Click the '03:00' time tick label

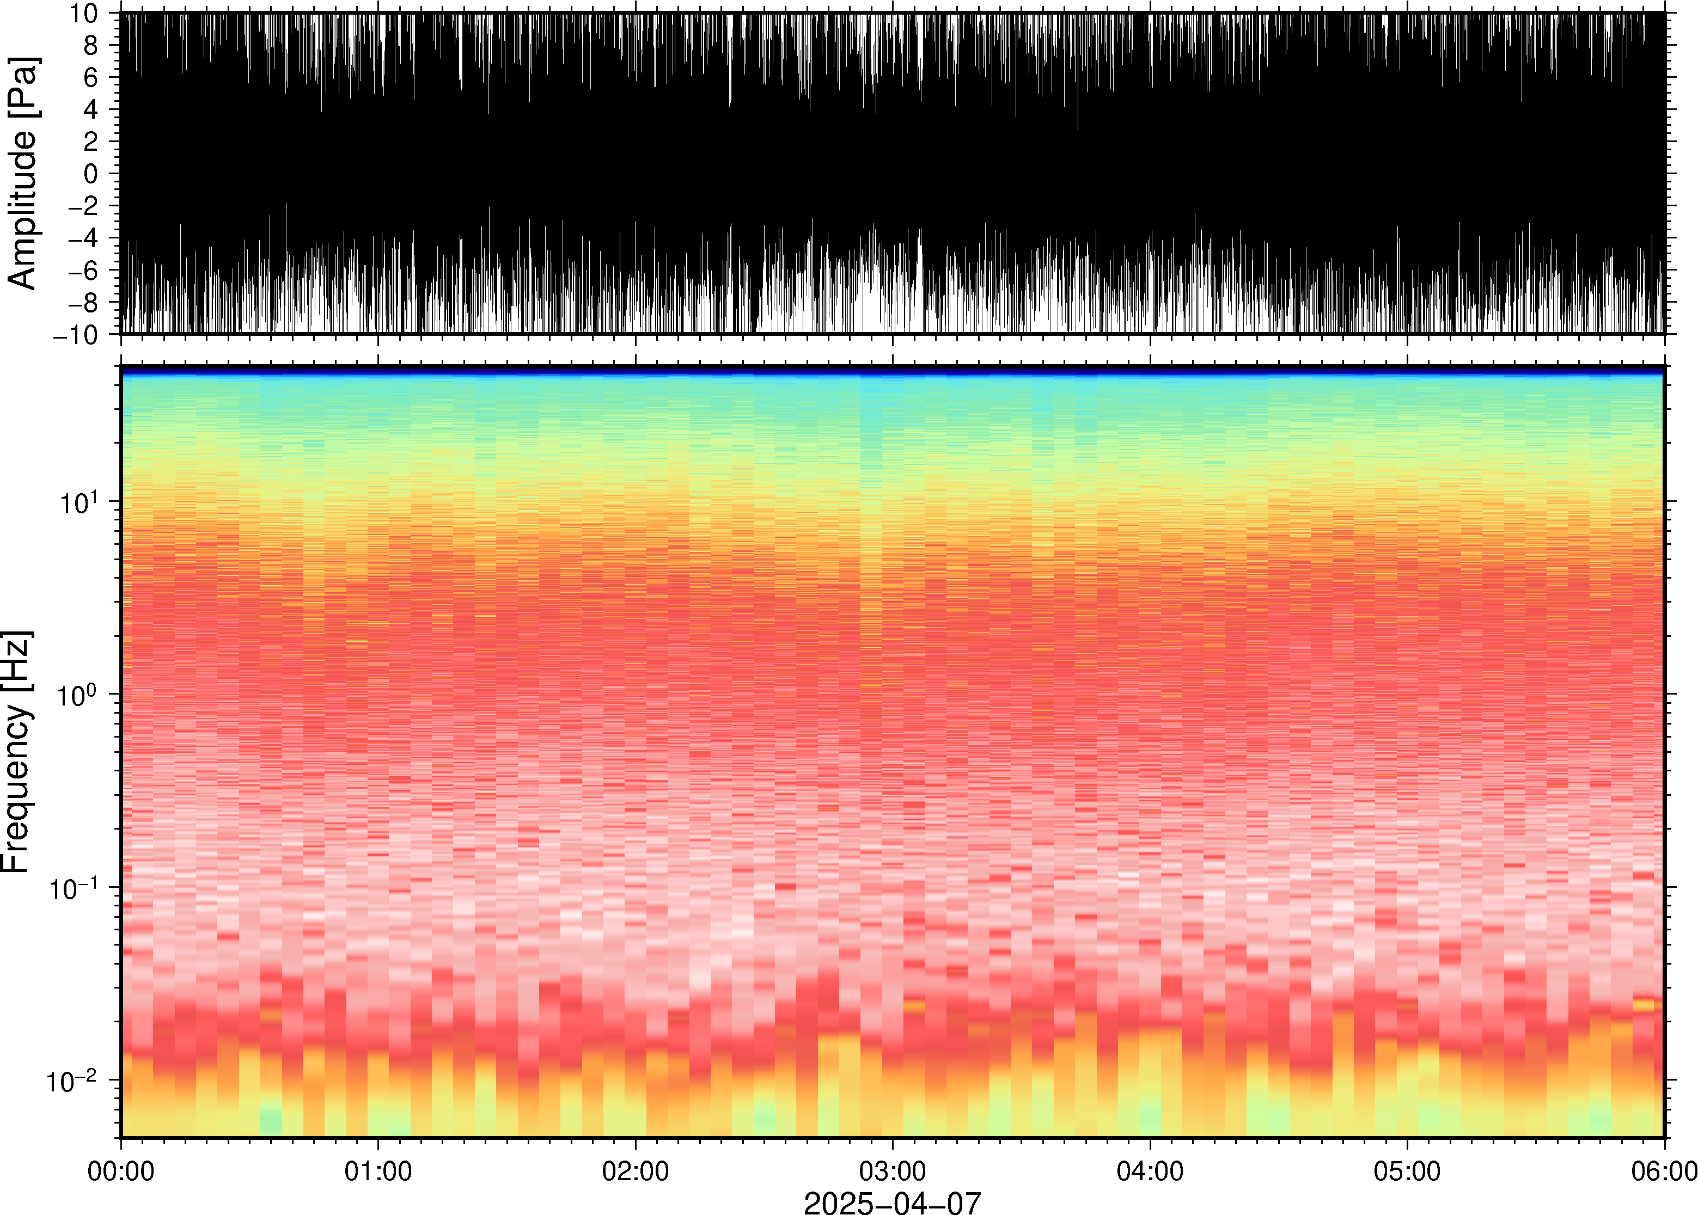pos(893,1171)
